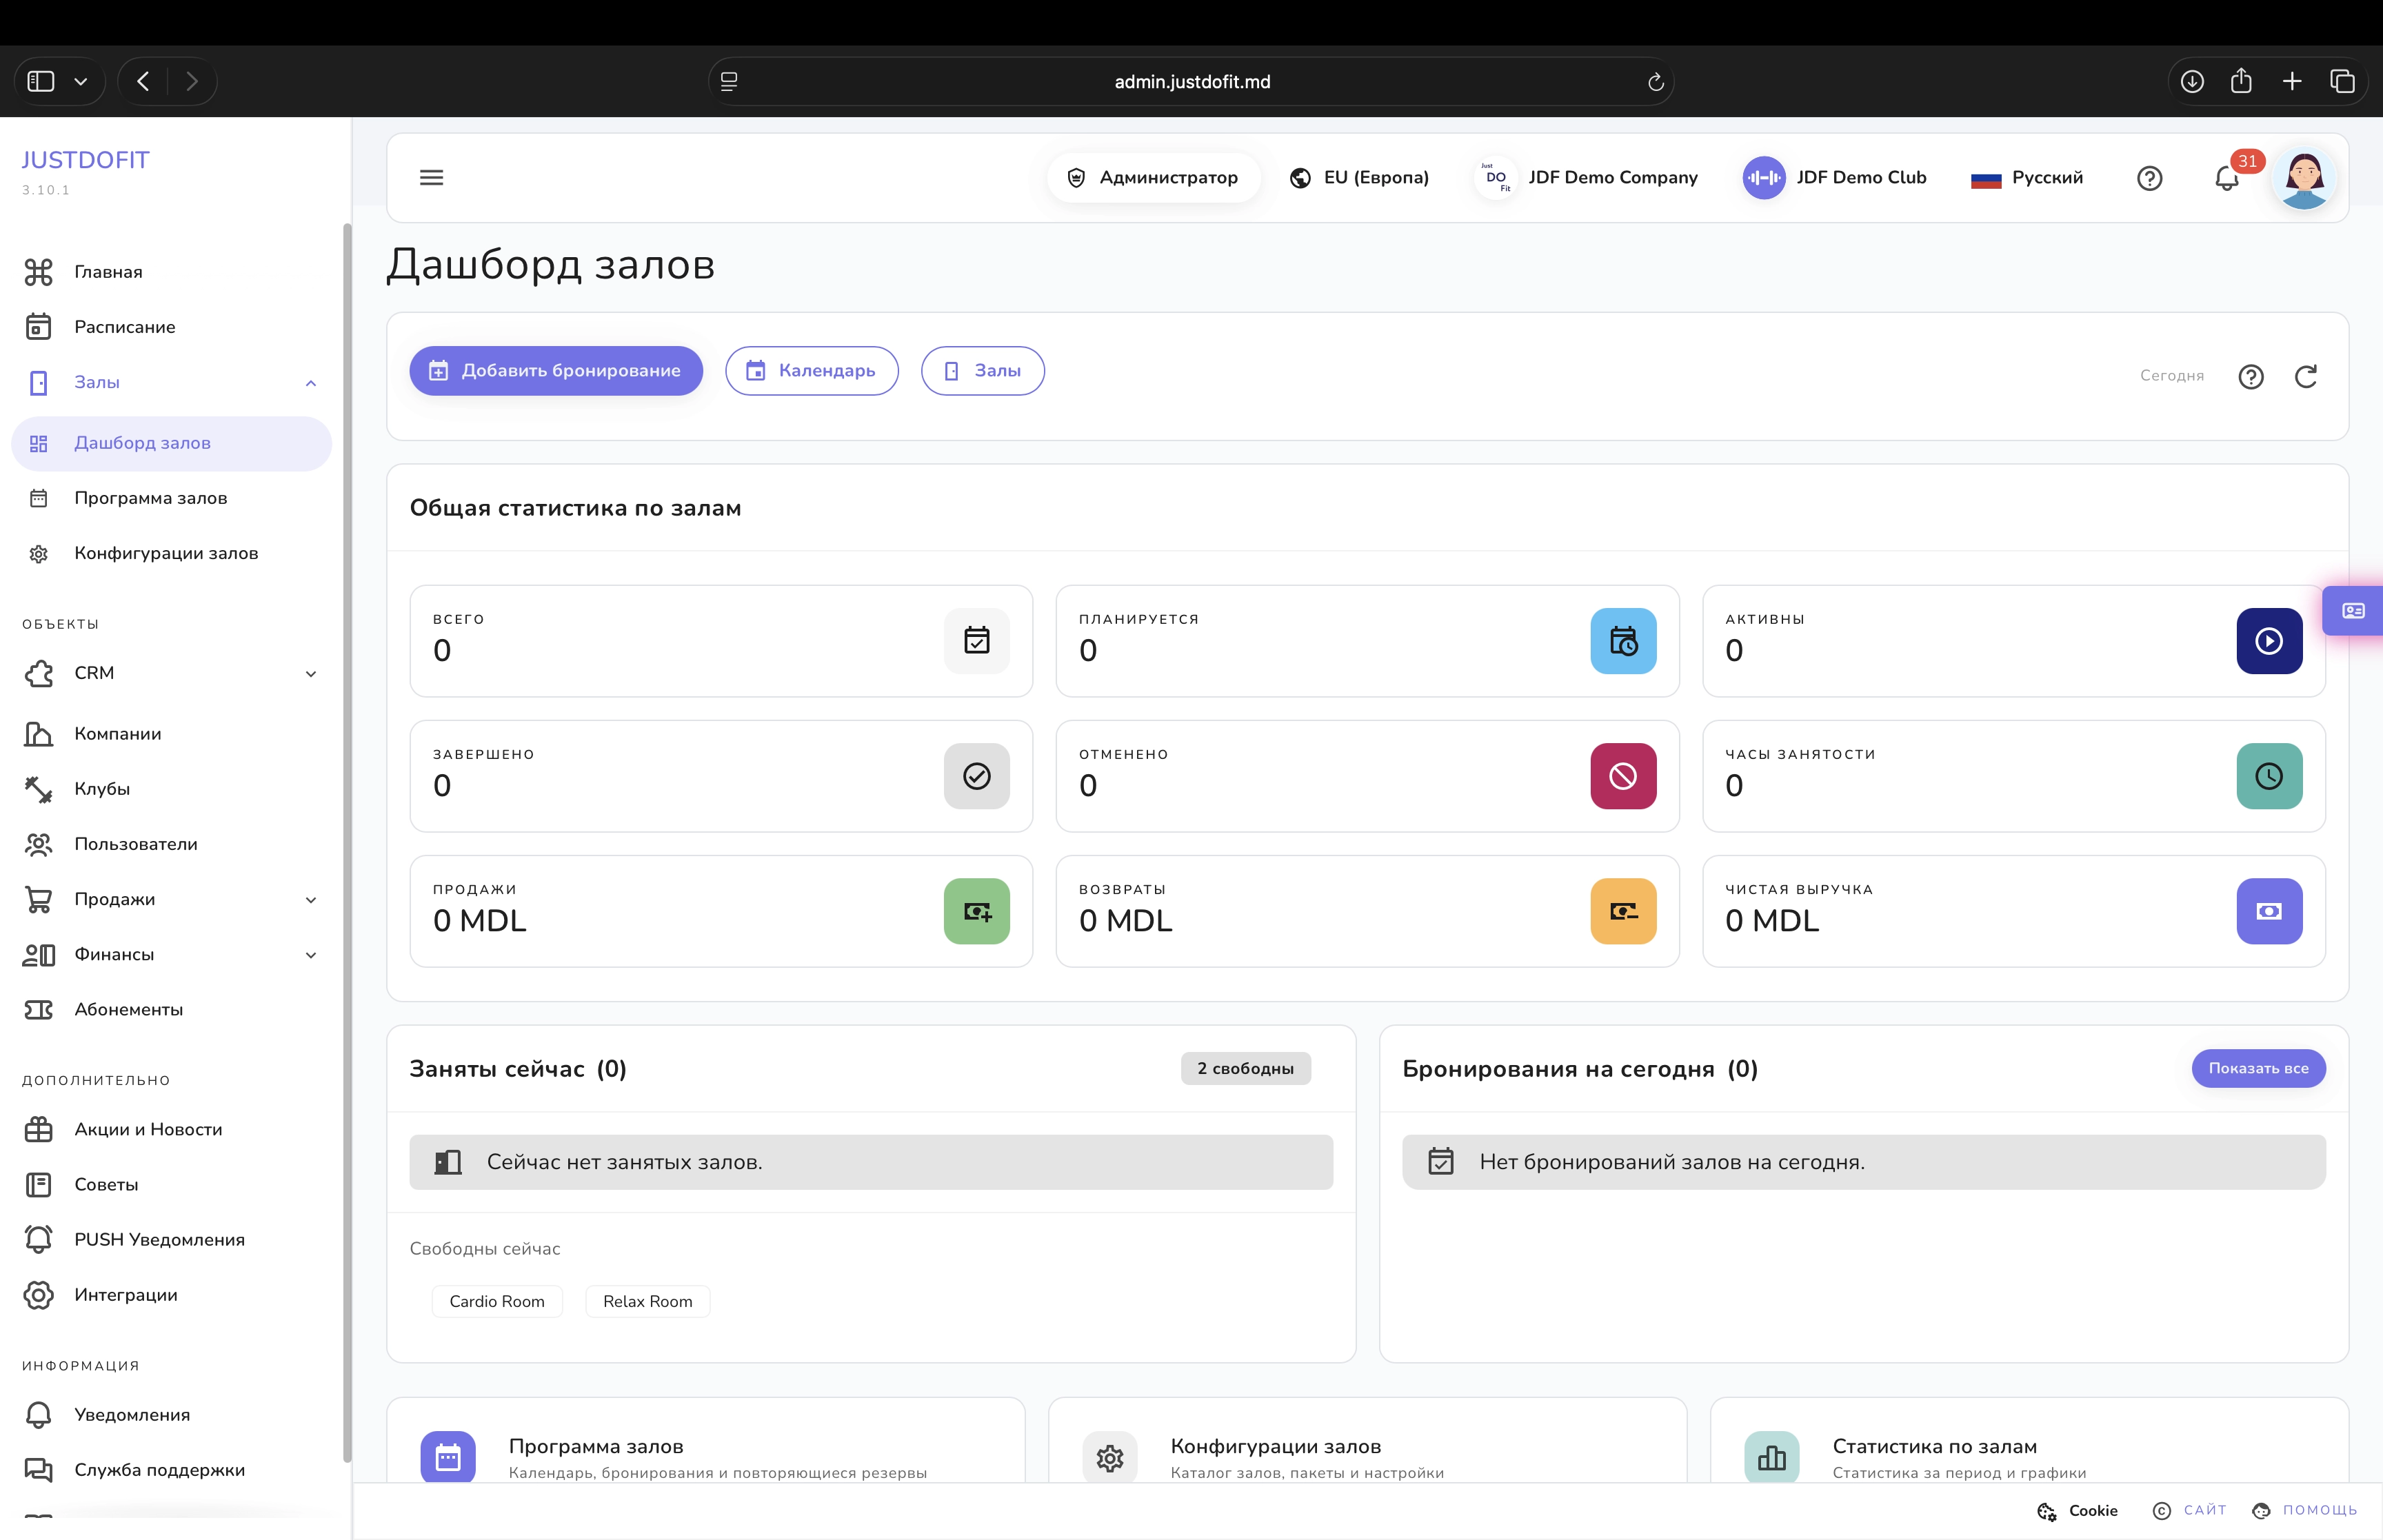Expand the Продажи sidebar section
The height and width of the screenshot is (1540, 2383).
pyautogui.click(x=311, y=900)
